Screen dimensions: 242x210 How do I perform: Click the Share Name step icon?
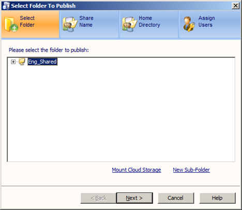(x=70, y=24)
